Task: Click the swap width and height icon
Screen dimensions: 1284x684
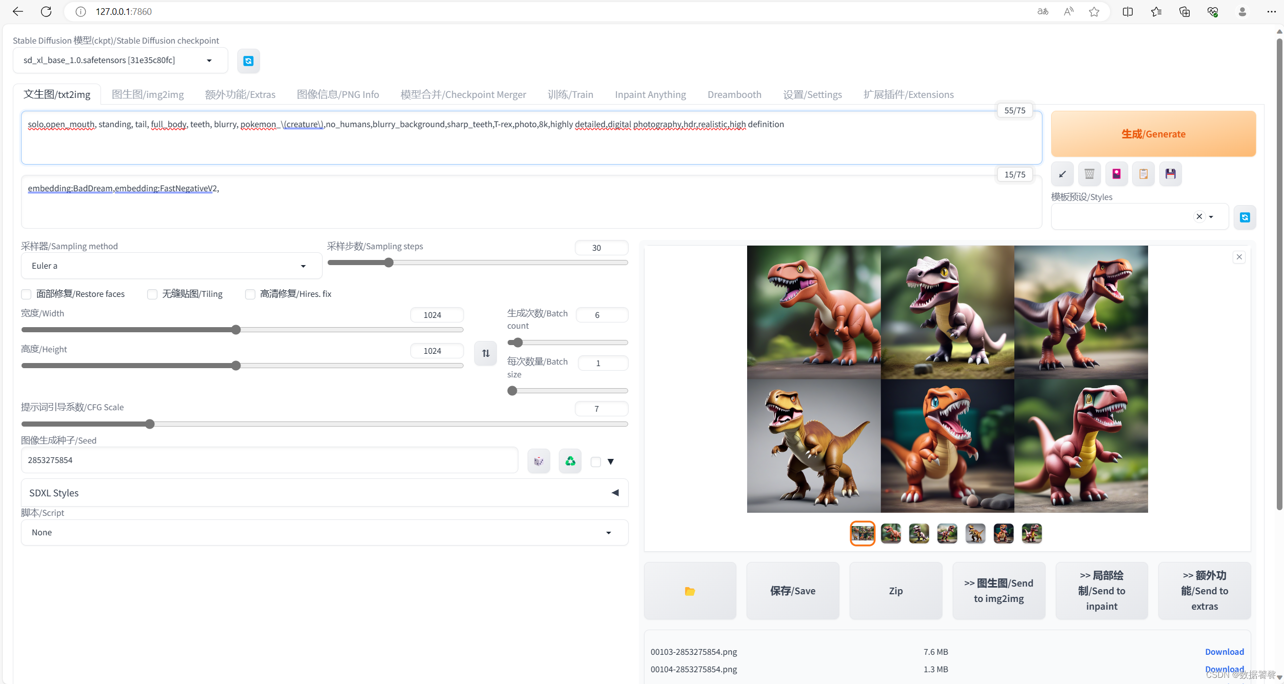Action: (485, 353)
